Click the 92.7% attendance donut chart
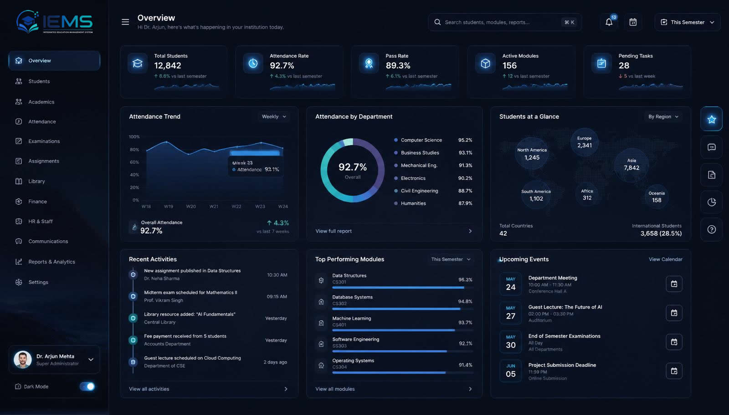Image resolution: width=729 pixels, height=415 pixels. pos(353,170)
